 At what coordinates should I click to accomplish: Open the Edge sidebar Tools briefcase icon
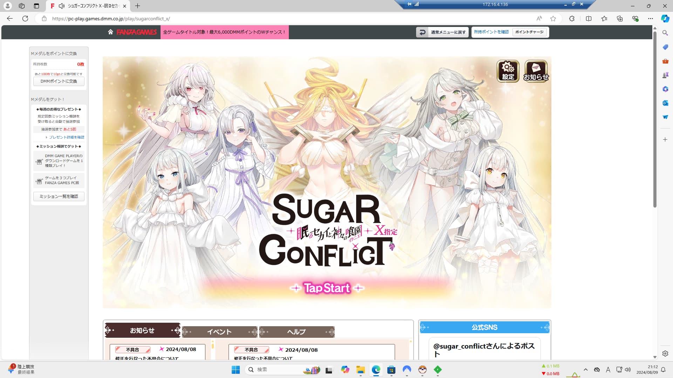(665, 61)
